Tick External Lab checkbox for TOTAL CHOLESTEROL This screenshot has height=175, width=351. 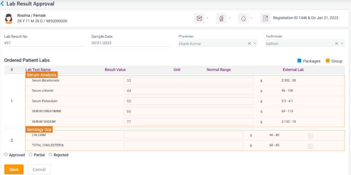[x=310, y=146]
